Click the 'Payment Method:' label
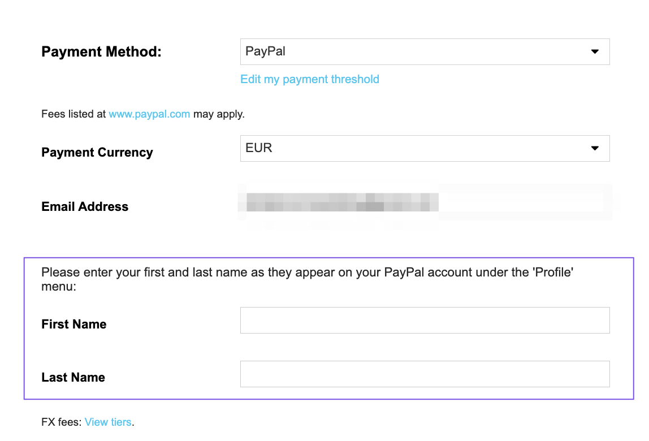This screenshot has height=441, width=649. click(x=101, y=52)
